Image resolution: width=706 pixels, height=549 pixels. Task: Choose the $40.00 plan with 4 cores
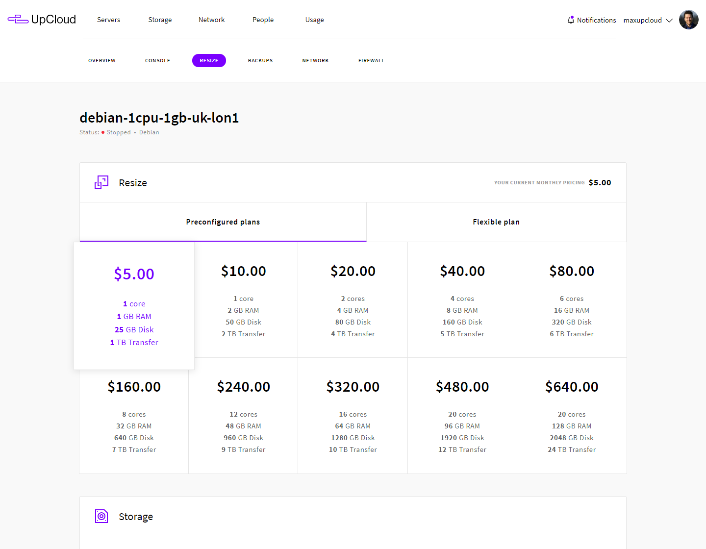tap(462, 300)
